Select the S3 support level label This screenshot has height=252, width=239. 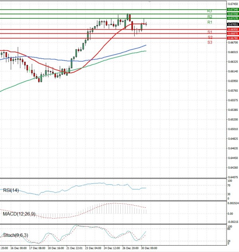(210, 42)
